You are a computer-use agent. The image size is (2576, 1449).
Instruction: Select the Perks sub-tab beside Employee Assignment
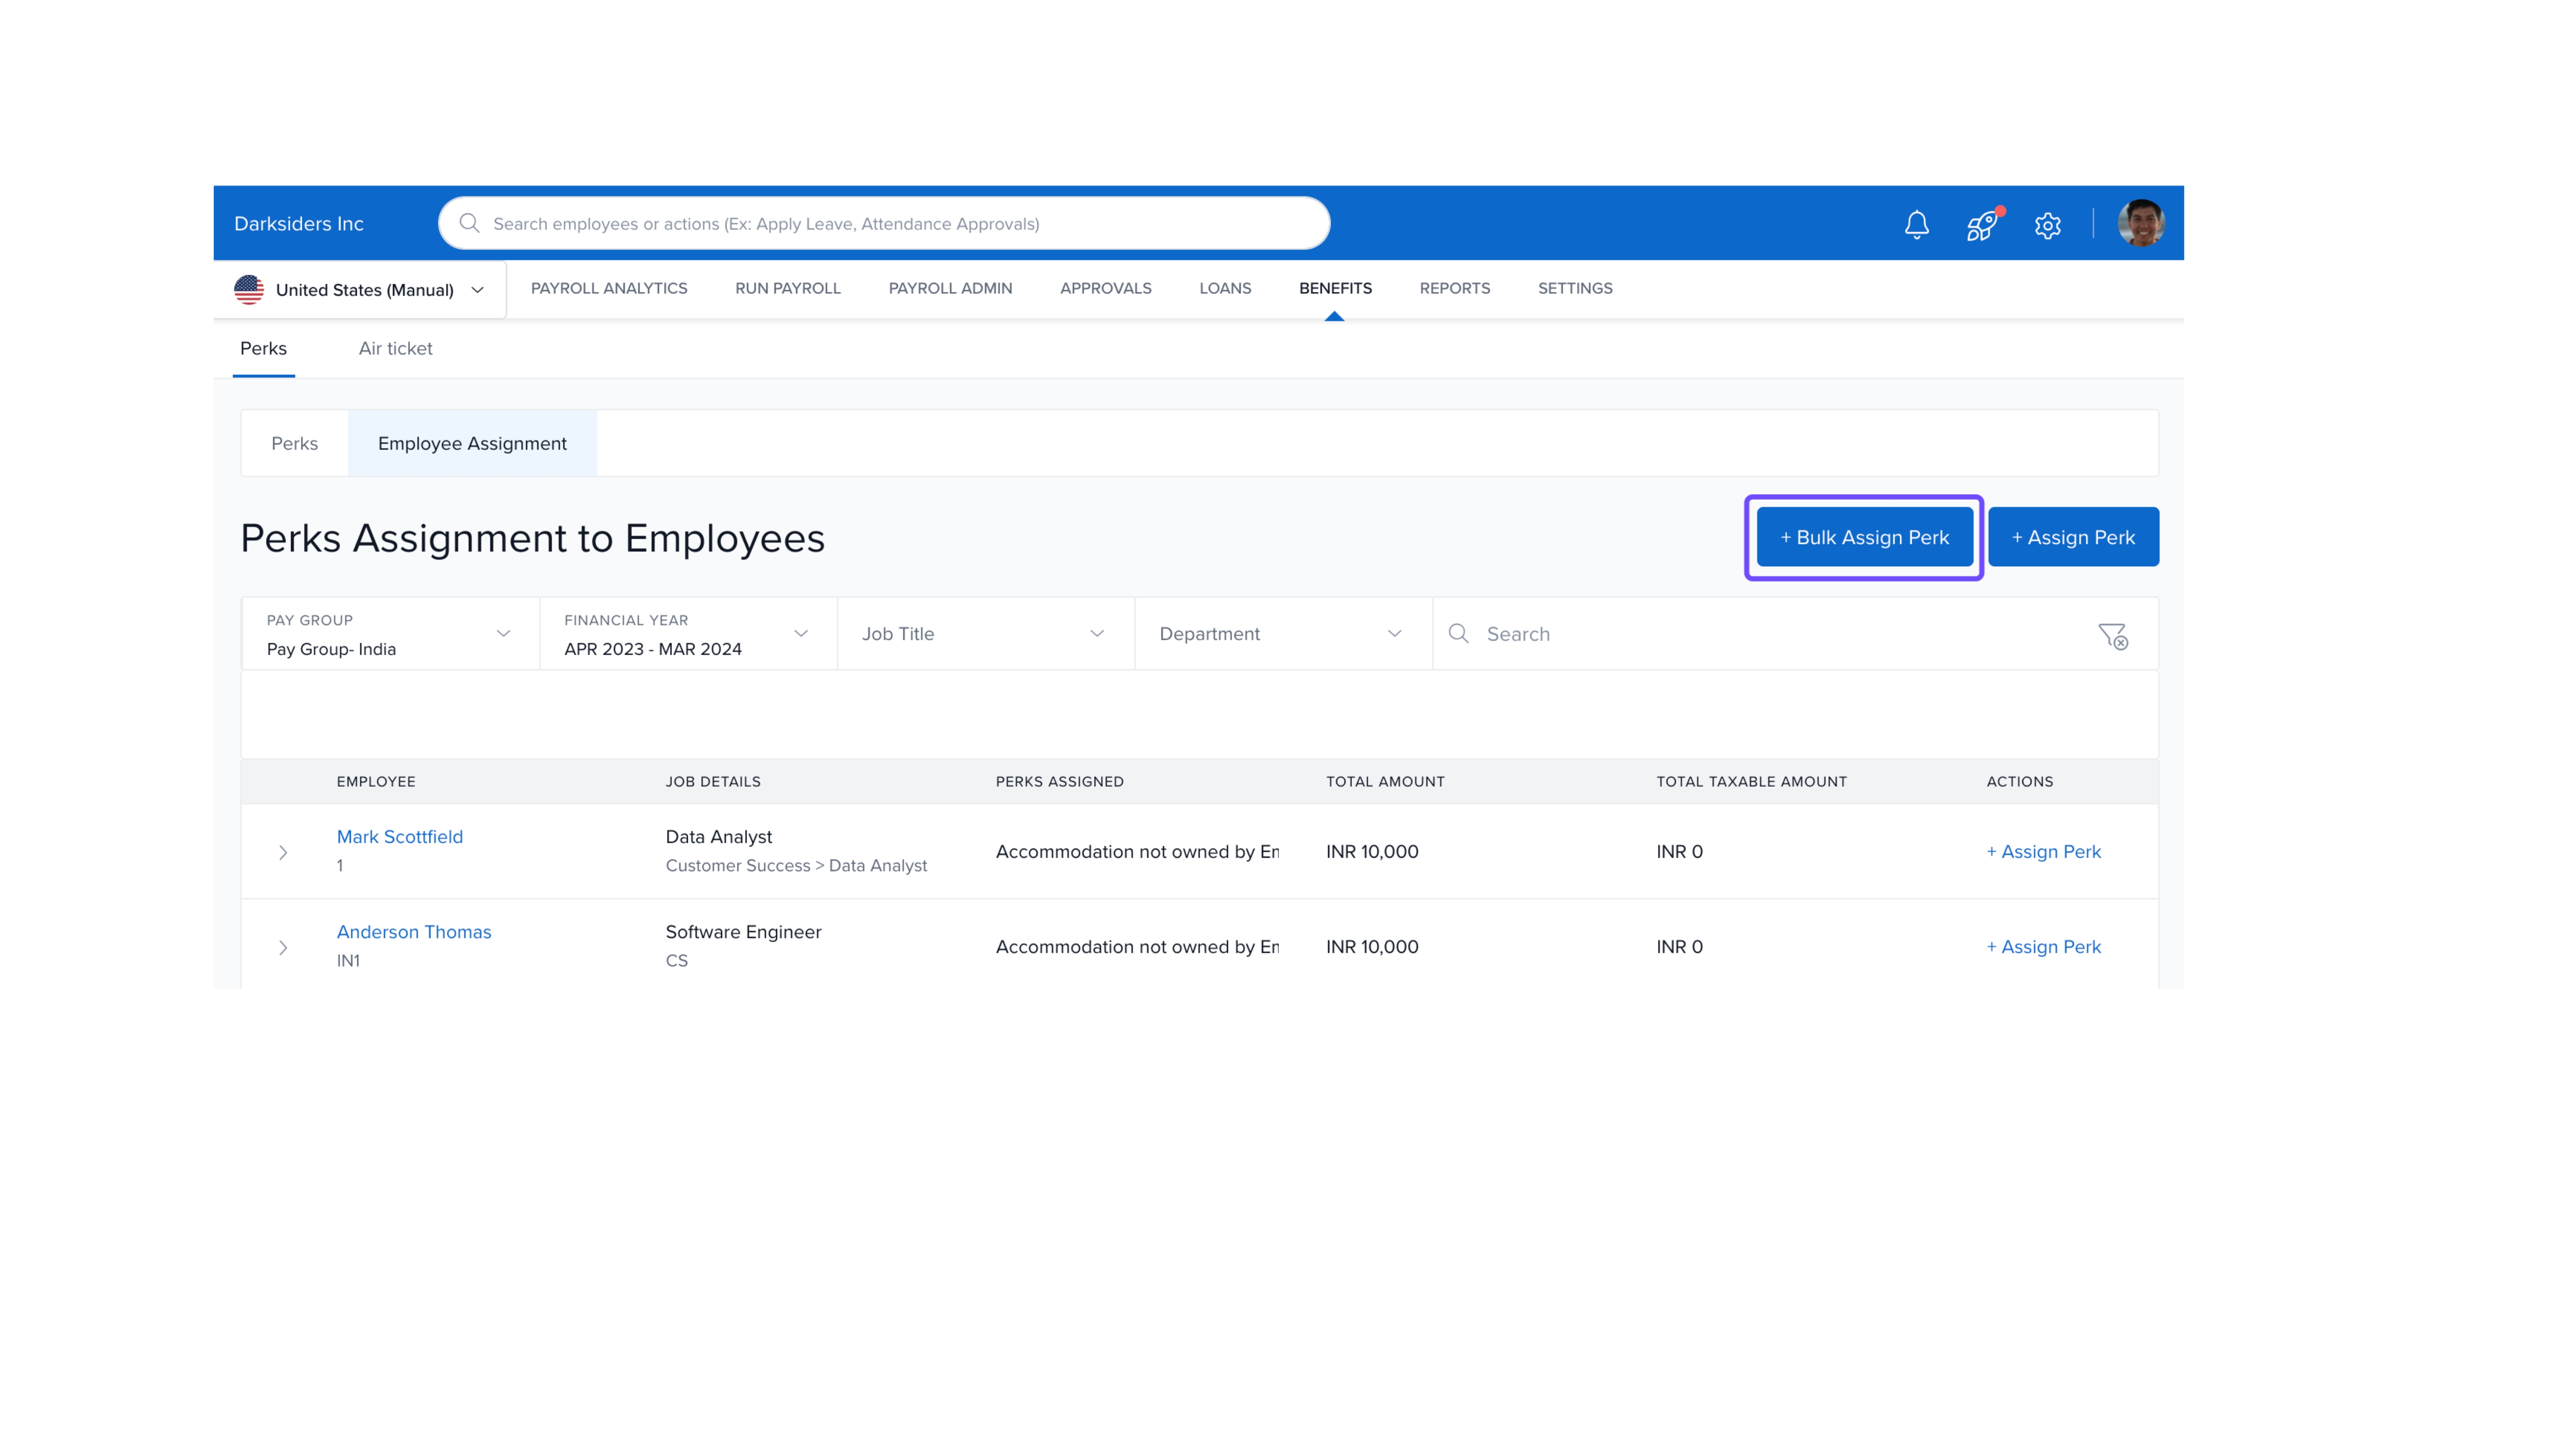click(x=294, y=443)
